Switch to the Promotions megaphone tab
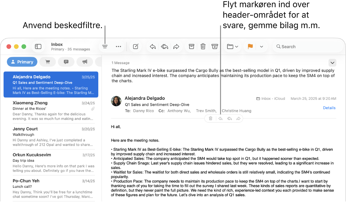 click(85, 62)
